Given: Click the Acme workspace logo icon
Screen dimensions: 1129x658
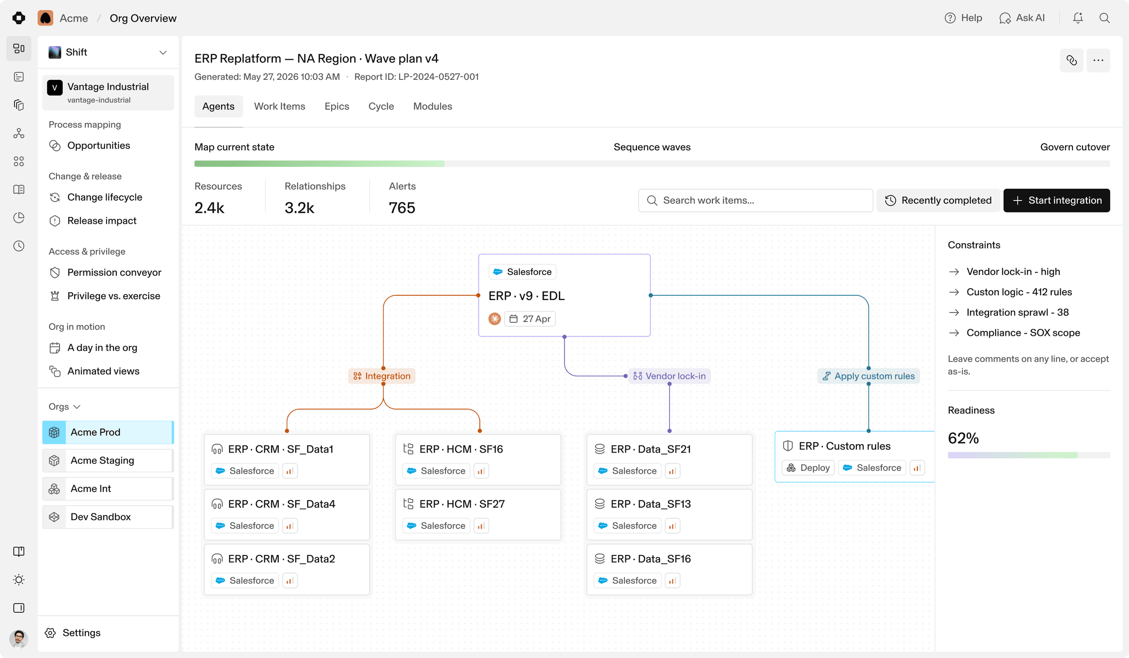Looking at the screenshot, I should [45, 18].
